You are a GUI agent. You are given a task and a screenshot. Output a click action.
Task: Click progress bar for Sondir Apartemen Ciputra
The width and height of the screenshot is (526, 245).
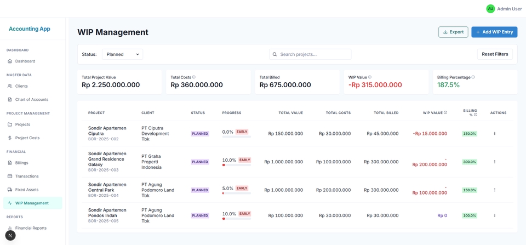click(x=237, y=137)
